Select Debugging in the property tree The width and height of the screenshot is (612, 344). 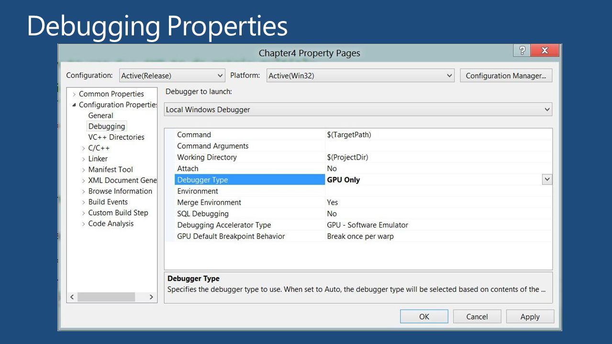coord(107,126)
